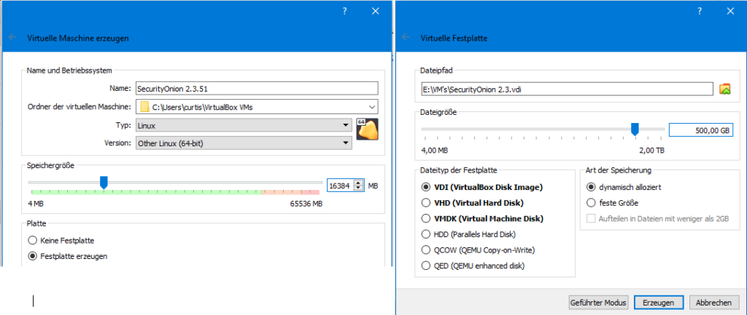Click the Dateigröße slider handle
The width and height of the screenshot is (747, 315).
(x=635, y=129)
